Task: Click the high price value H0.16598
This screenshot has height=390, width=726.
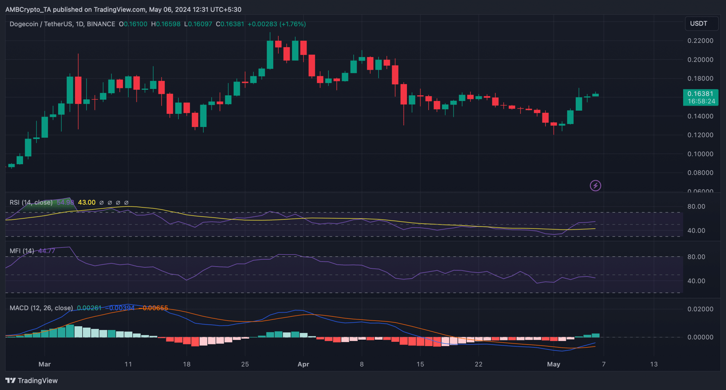Action: 166,24
